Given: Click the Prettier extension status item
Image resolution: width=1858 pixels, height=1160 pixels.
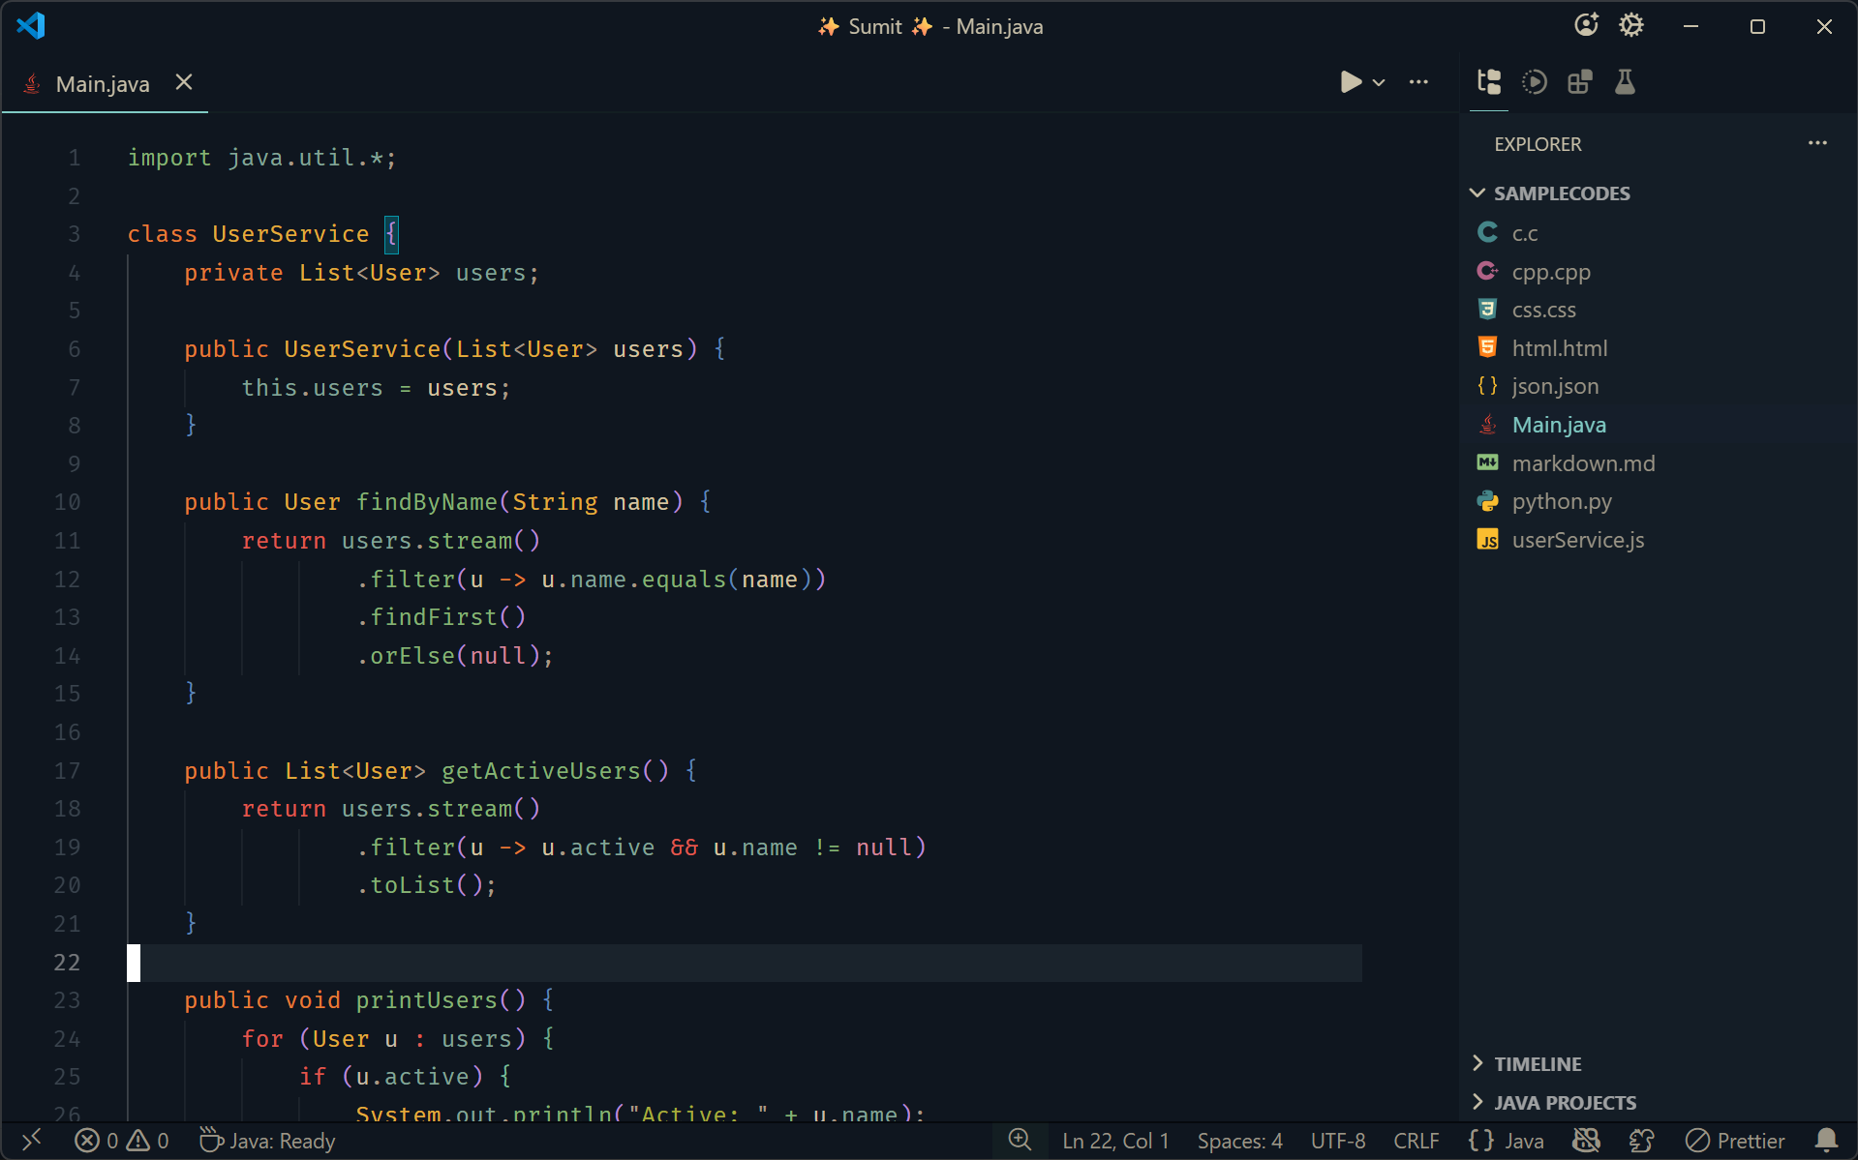Looking at the screenshot, I should pos(1734,1140).
